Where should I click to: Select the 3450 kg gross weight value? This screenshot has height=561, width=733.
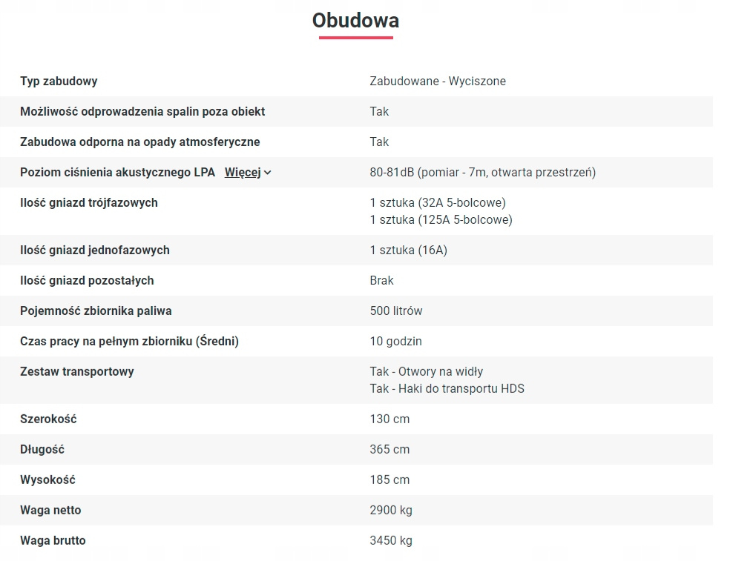(391, 540)
